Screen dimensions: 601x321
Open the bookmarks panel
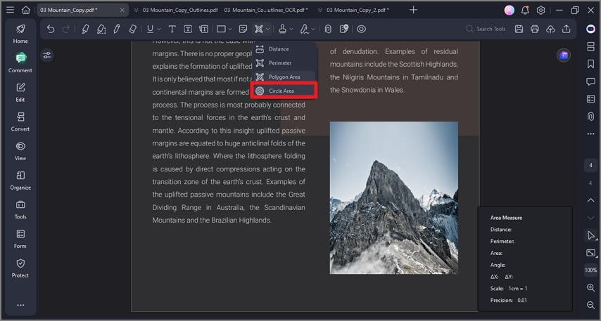pyautogui.click(x=590, y=64)
